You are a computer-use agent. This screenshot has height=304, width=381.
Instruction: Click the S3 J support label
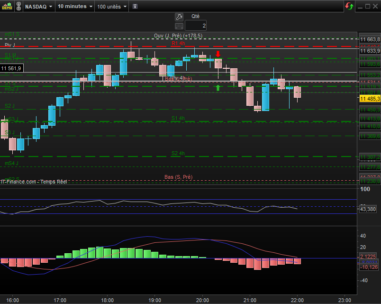click(x=10, y=132)
